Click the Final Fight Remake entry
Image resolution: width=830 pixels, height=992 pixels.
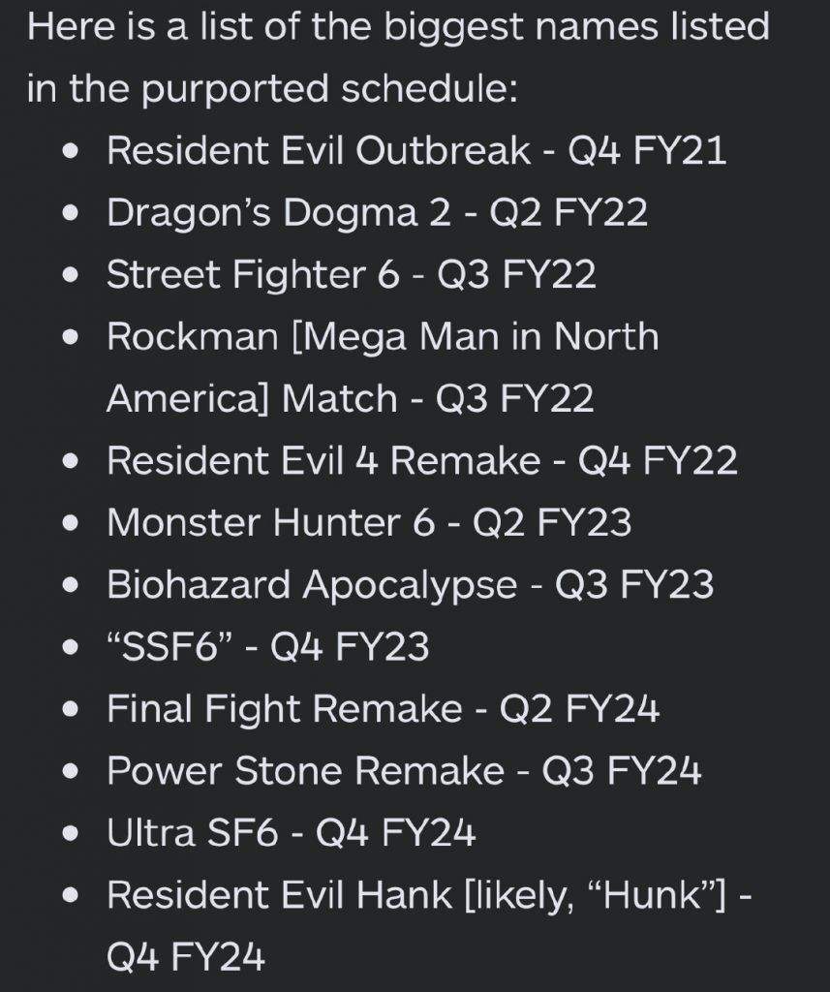tap(383, 708)
